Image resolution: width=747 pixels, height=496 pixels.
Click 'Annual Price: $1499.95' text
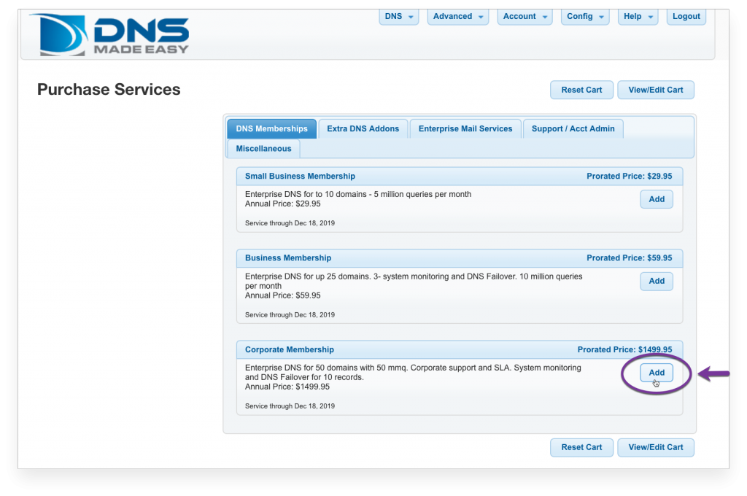click(x=287, y=387)
